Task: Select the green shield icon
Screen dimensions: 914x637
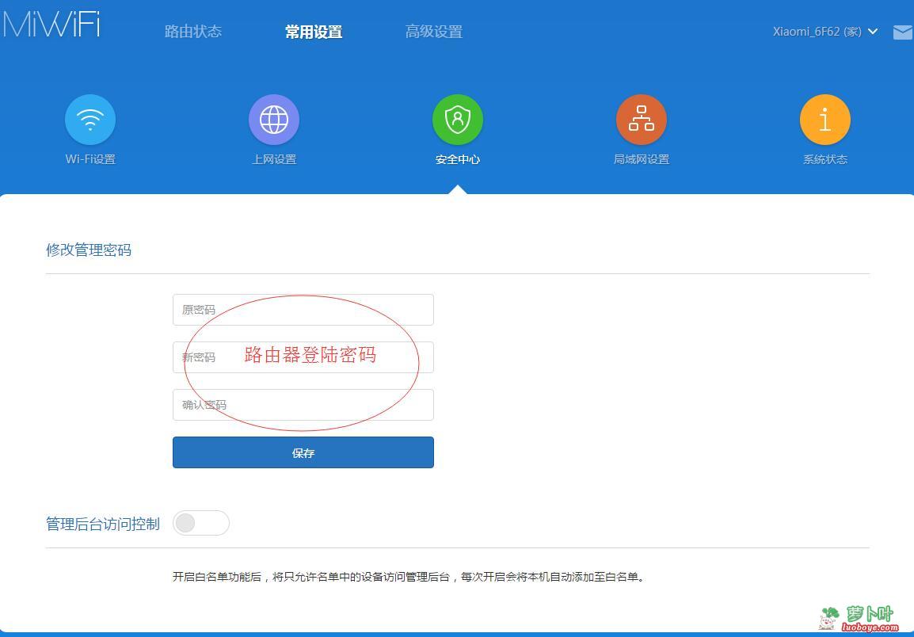Action: pos(458,119)
